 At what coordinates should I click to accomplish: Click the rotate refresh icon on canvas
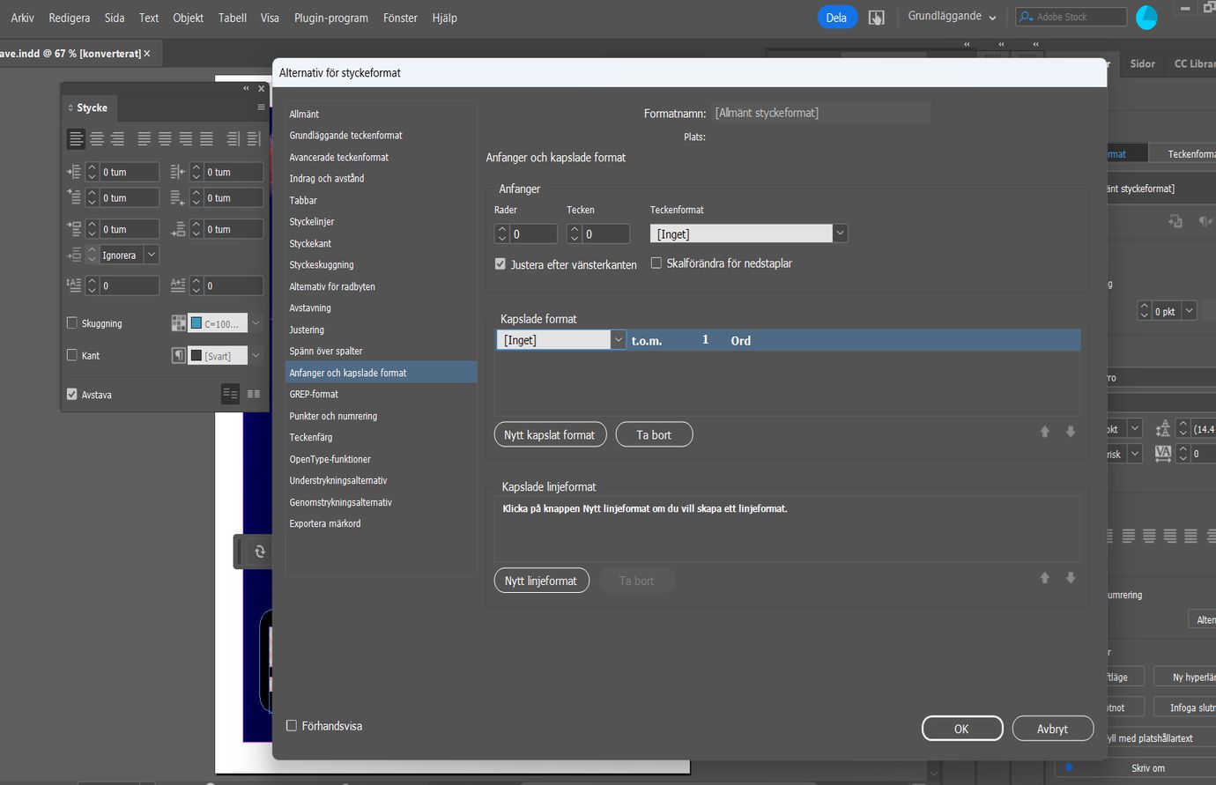click(x=260, y=552)
